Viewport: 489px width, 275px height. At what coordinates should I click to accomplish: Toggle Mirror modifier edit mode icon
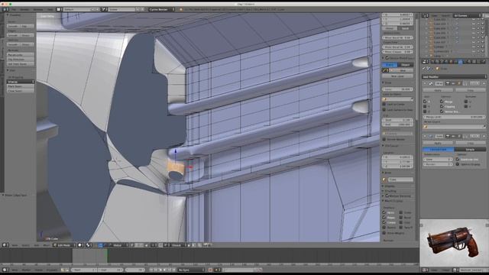pos(459,83)
